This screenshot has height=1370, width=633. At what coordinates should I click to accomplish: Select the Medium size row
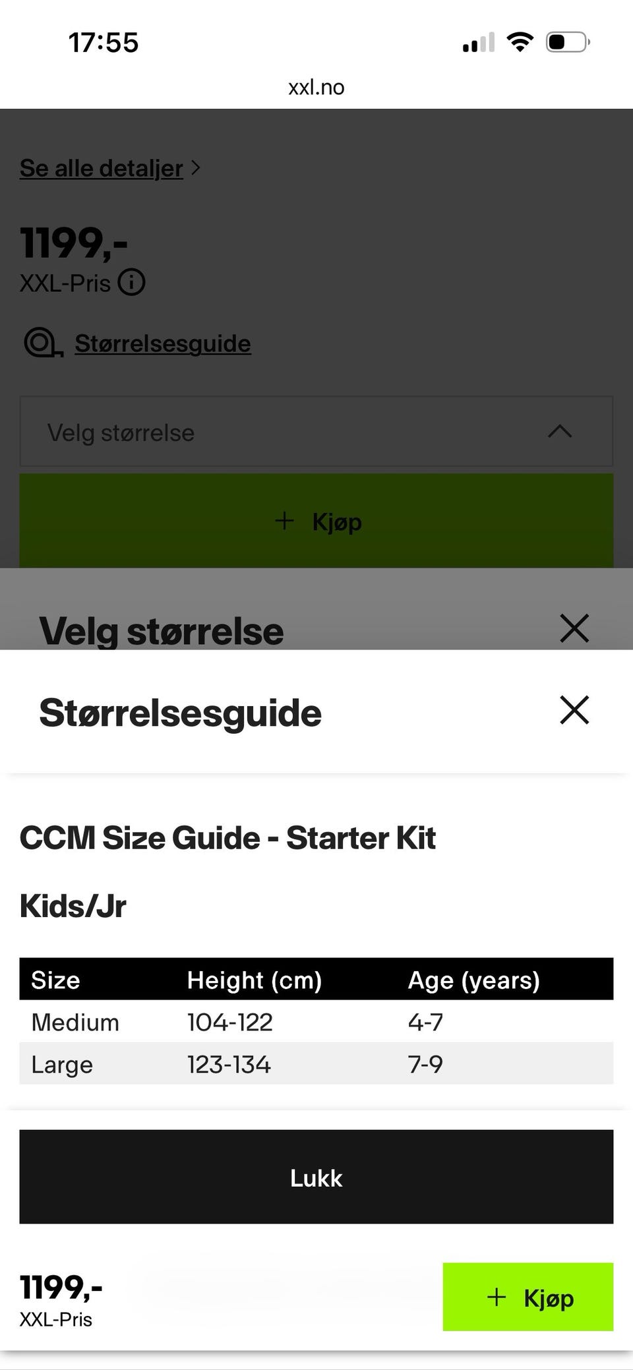pyautogui.click(x=316, y=1022)
